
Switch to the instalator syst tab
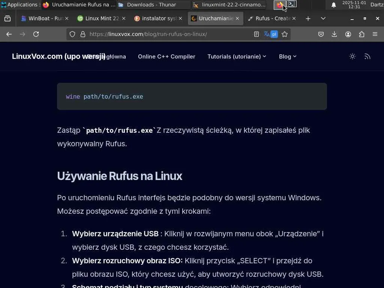[158, 18]
